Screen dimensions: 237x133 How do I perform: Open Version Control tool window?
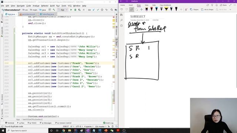63,123
